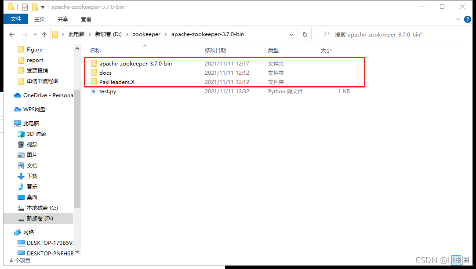
Task: Open the Customize Quick Access Toolbar dropdown
Action: pyautogui.click(x=43, y=7)
